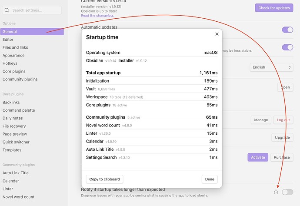Select the Total app startup row
The image size is (300, 206).
point(152,73)
